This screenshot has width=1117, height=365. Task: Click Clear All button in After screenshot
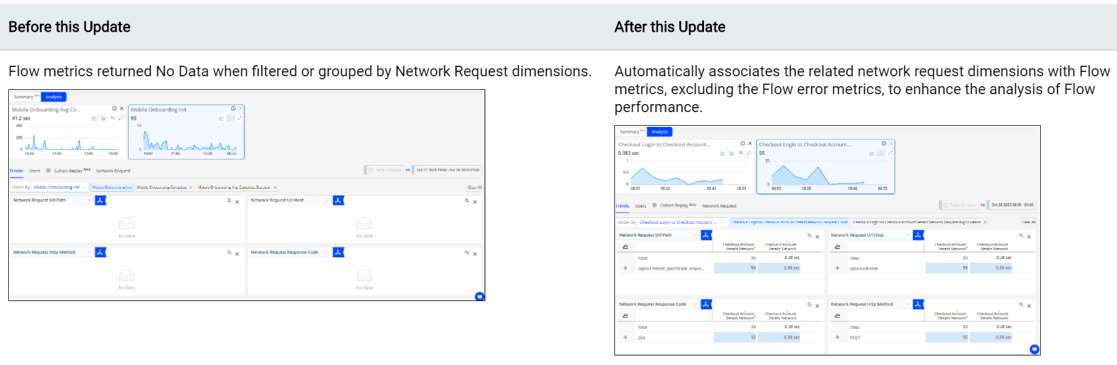1028,222
